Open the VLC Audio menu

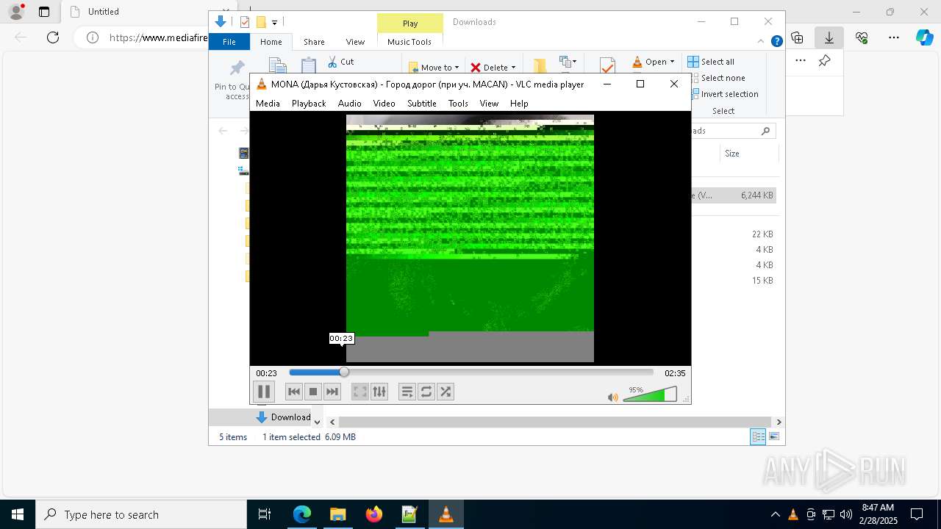click(x=349, y=104)
